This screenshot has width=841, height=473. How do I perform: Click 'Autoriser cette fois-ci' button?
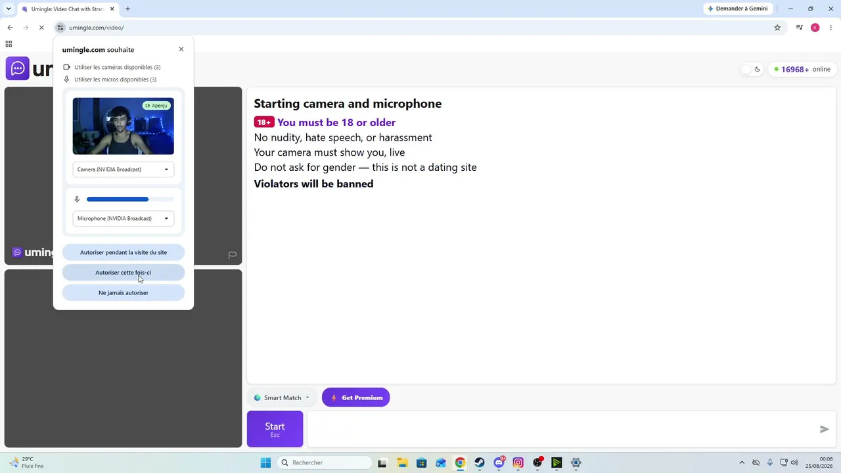coord(124,273)
